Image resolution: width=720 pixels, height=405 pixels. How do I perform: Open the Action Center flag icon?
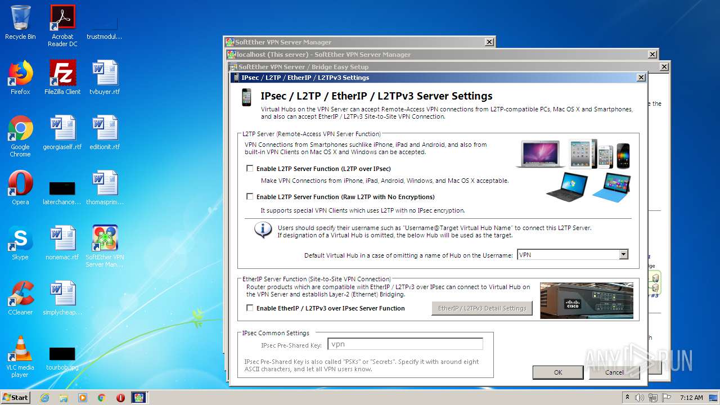pos(667,398)
